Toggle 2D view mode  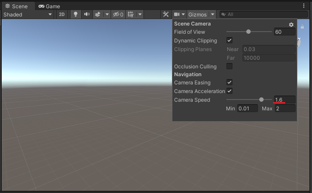point(62,15)
